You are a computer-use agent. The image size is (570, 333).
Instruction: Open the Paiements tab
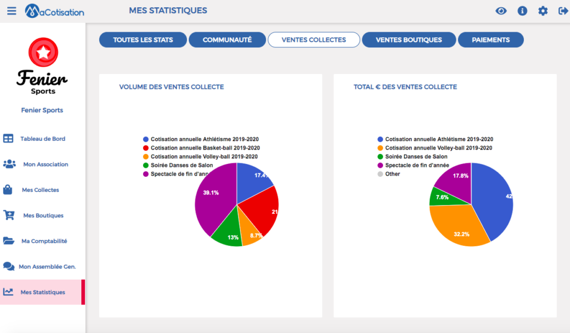tap(491, 40)
